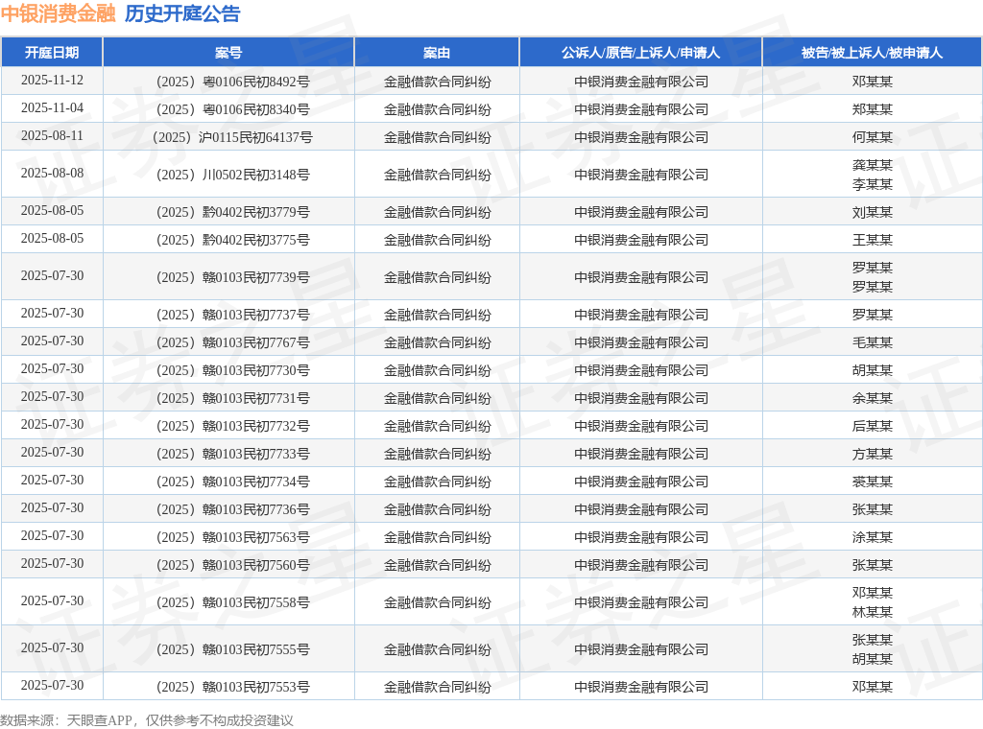The image size is (983, 729).
Task: Select the 案号 column header
Action: pyautogui.click(x=228, y=53)
